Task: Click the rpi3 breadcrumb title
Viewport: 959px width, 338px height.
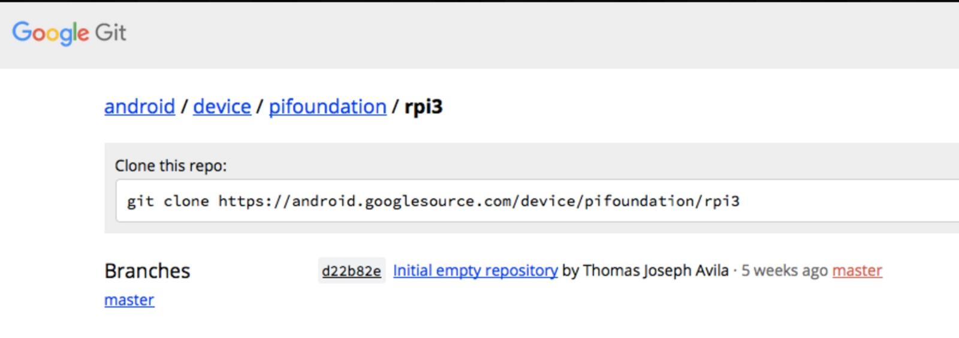Action: coord(423,107)
